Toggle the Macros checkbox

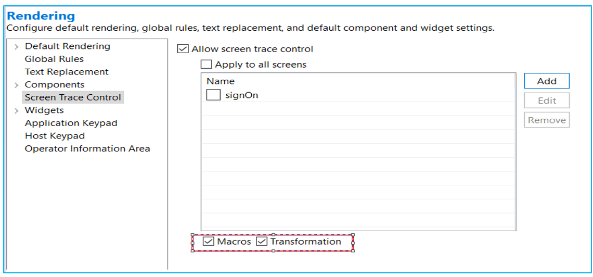(x=209, y=242)
